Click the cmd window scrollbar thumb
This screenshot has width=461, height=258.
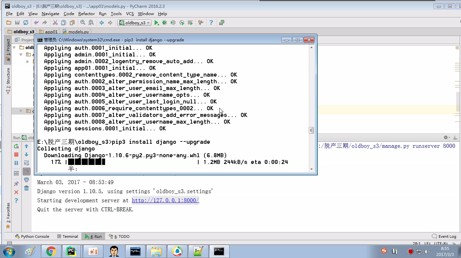pos(311,130)
